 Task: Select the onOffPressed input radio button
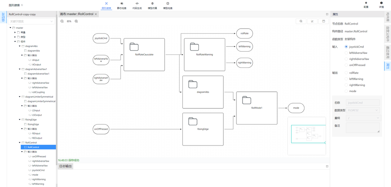(x=346, y=65)
